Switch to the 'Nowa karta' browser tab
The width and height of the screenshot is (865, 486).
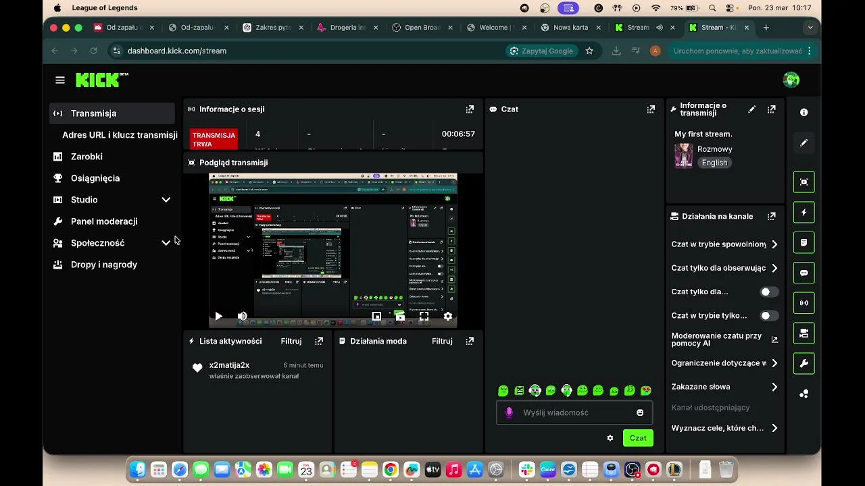[570, 28]
